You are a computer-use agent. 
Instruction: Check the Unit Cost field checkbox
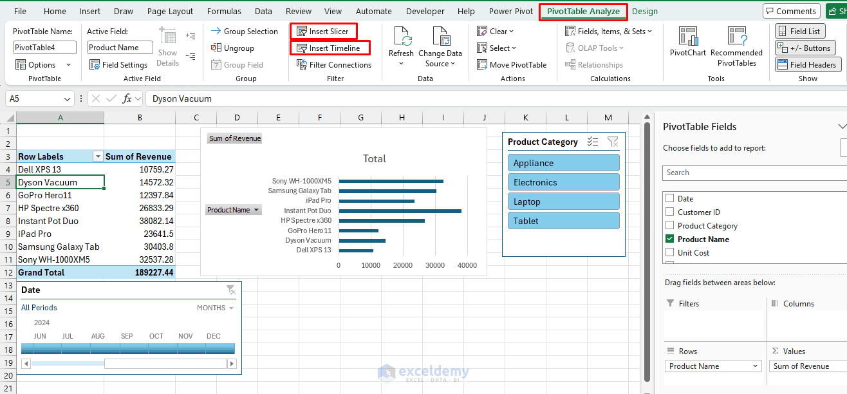tap(670, 253)
